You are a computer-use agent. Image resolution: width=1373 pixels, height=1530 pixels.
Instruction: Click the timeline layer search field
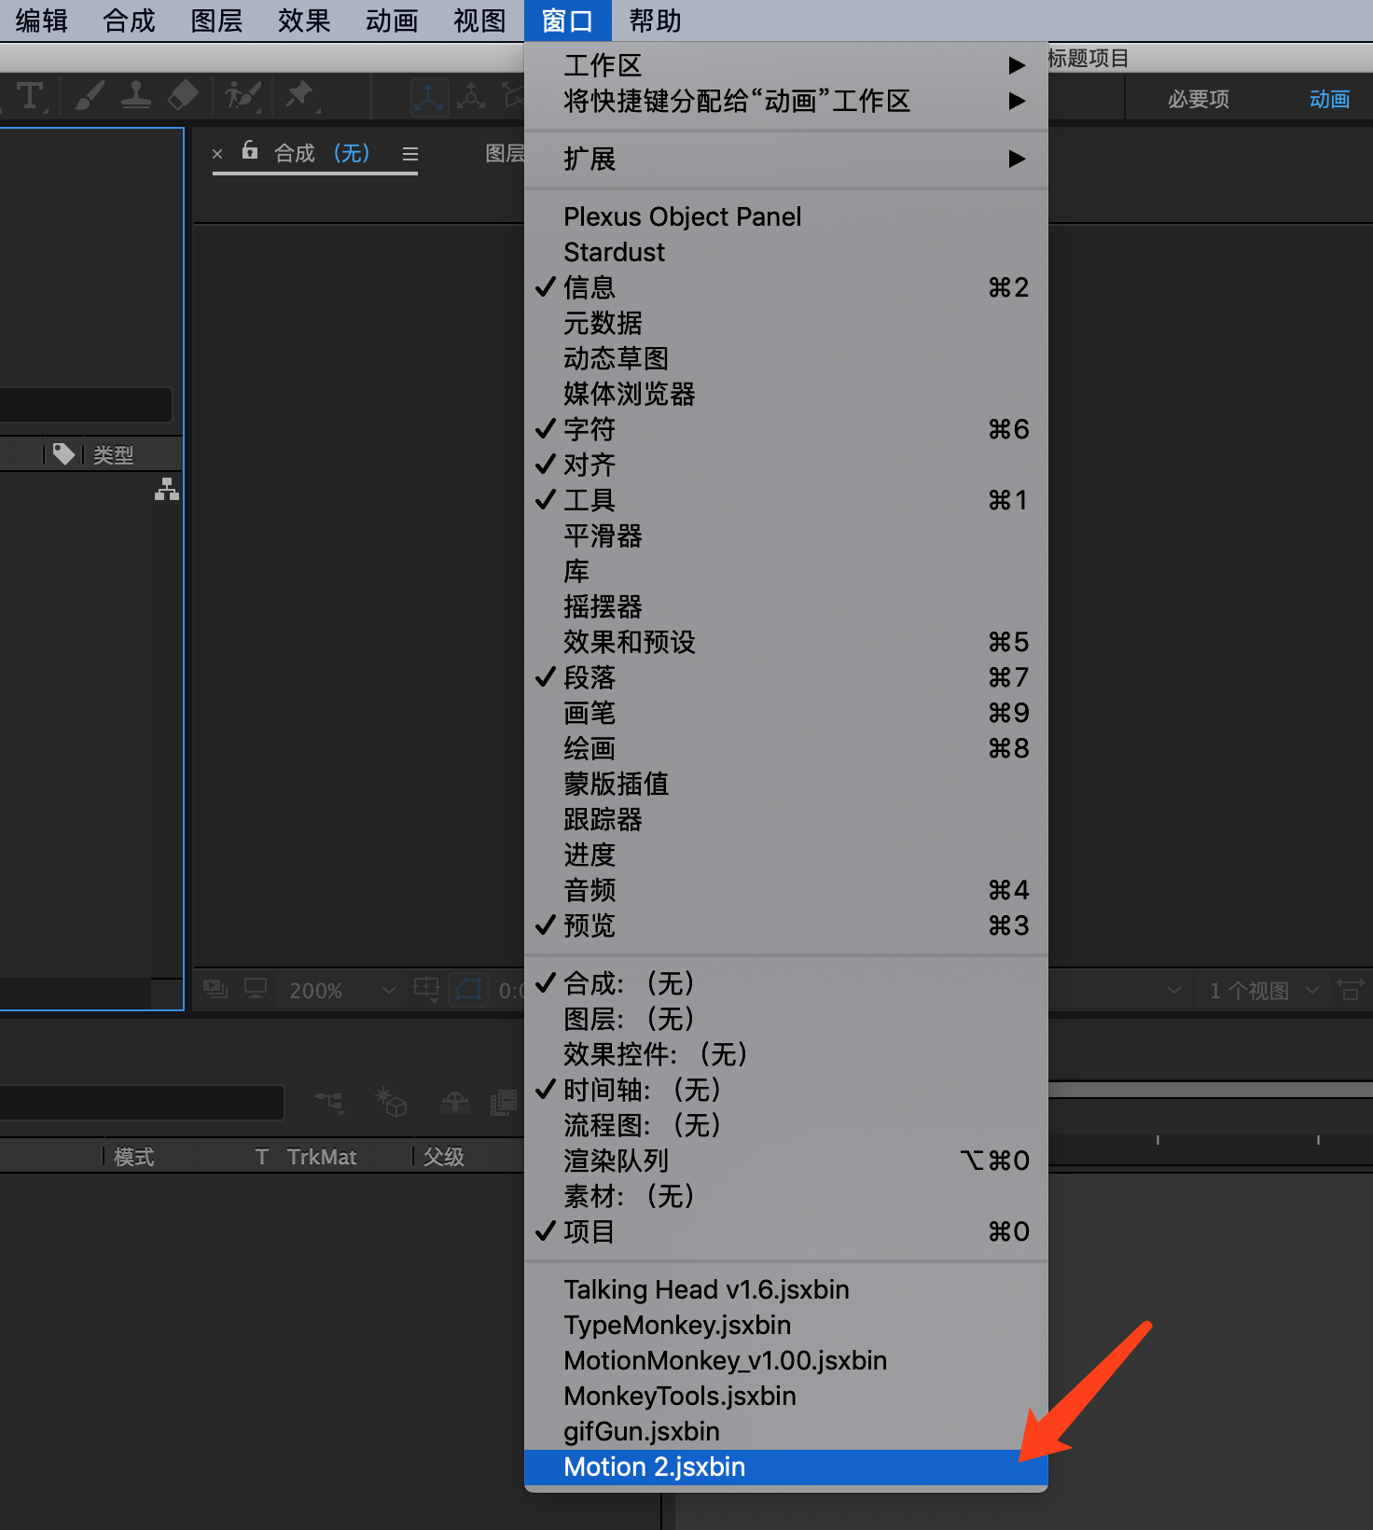coord(141,1103)
